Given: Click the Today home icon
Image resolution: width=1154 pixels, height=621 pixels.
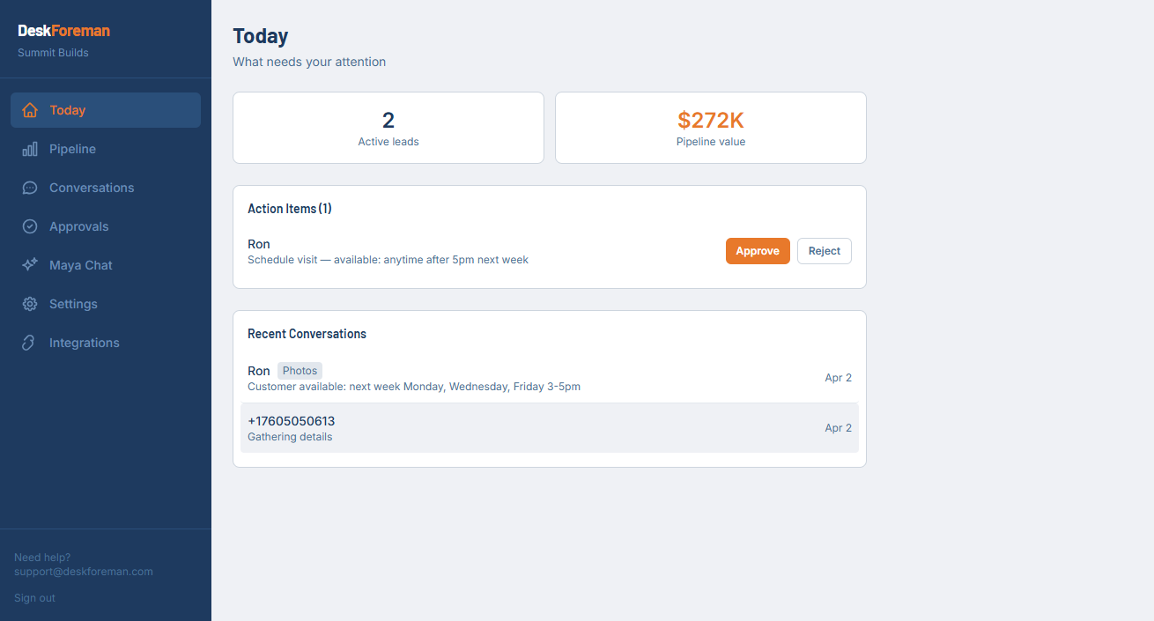Looking at the screenshot, I should pos(30,110).
